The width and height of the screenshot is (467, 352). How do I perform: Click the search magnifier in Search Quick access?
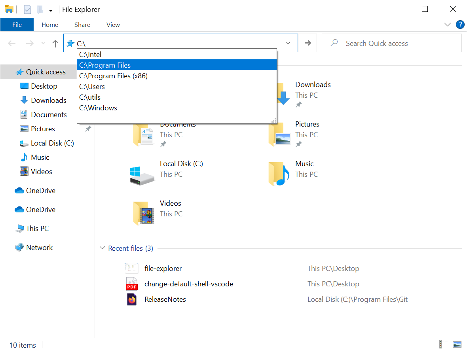pyautogui.click(x=334, y=43)
